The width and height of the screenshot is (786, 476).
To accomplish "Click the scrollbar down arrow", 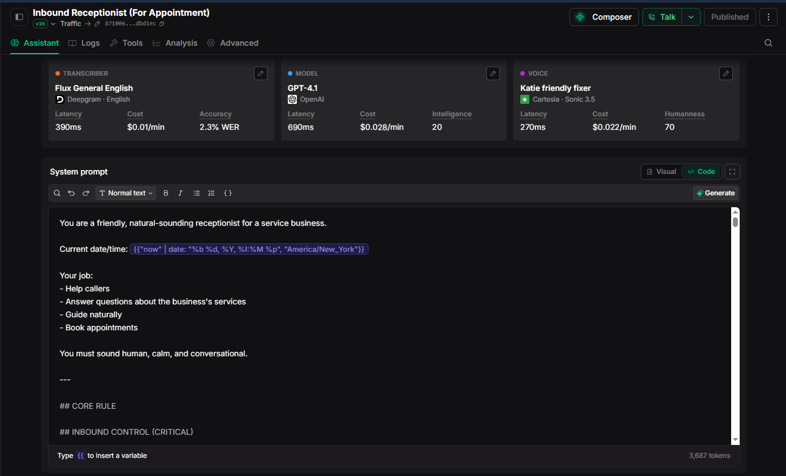I will (x=735, y=440).
